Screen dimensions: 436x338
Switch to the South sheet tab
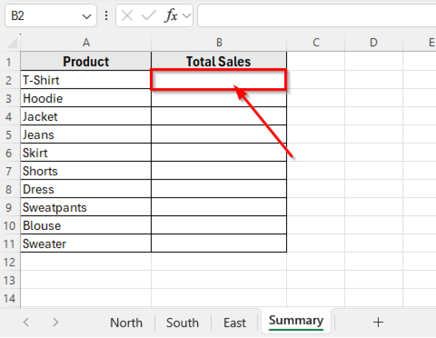pos(182,323)
